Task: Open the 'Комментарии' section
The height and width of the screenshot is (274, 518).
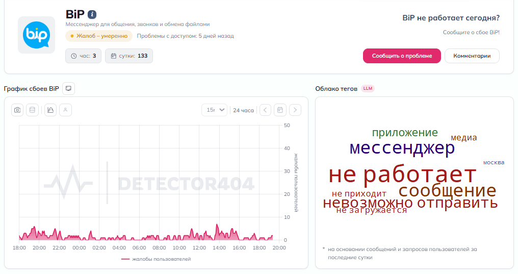Action: (472, 56)
